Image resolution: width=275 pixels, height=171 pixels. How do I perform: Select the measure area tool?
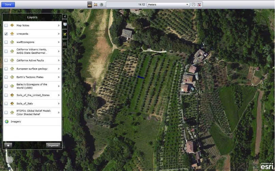[96, 4]
